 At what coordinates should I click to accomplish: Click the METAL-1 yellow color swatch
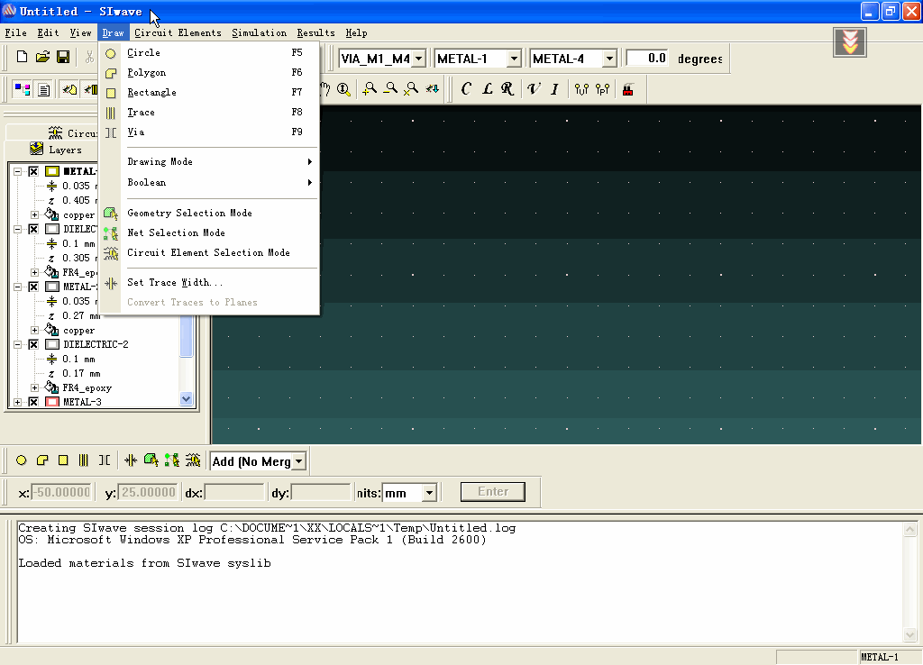click(52, 171)
